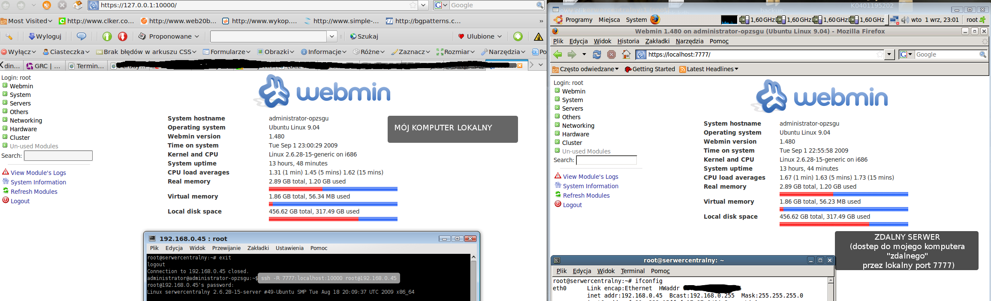Image resolution: width=991 pixels, height=301 pixels.
Task: Open the Zakładki menu in Mozilla Firefox
Action: (657, 41)
